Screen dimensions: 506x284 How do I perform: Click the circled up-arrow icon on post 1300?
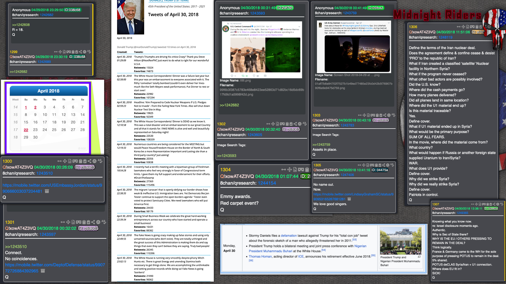pos(94,161)
